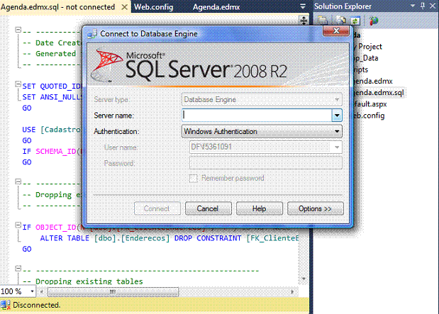Image resolution: width=439 pixels, height=314 pixels.
Task: Select the My Project node in Solution Explorer
Action: pos(368,47)
